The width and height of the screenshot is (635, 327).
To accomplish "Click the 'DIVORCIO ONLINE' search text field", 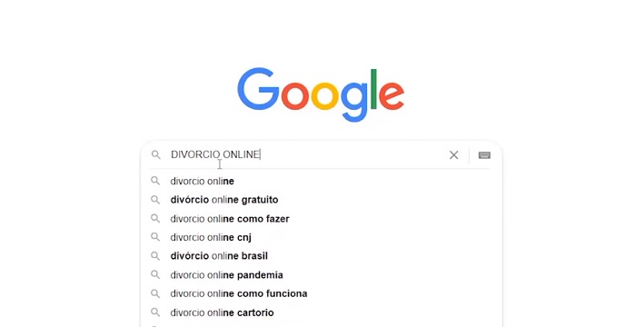I will pyautogui.click(x=306, y=154).
